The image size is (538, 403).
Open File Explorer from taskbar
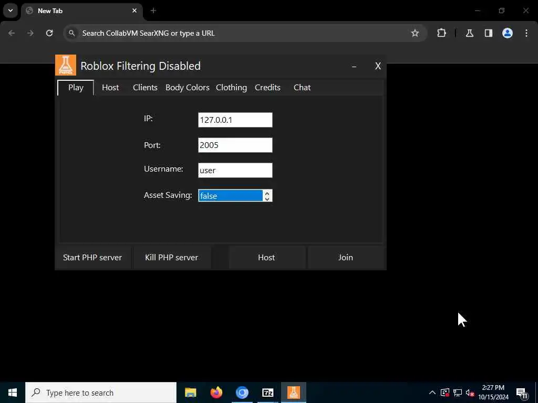pos(190,393)
